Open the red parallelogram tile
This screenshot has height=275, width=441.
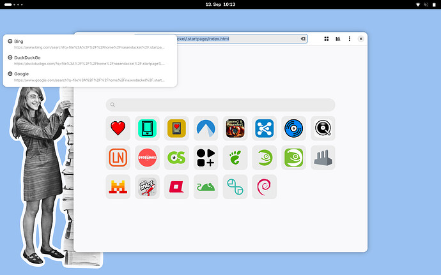tap(176, 186)
